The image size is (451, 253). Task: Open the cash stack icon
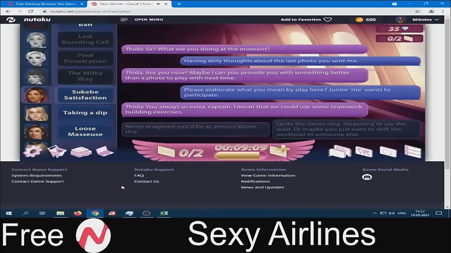coord(81,151)
